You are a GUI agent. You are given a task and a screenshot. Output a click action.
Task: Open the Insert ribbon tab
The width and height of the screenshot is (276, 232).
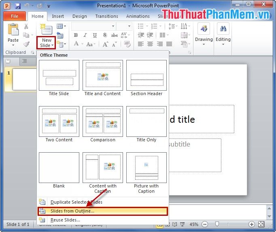coord(58,16)
